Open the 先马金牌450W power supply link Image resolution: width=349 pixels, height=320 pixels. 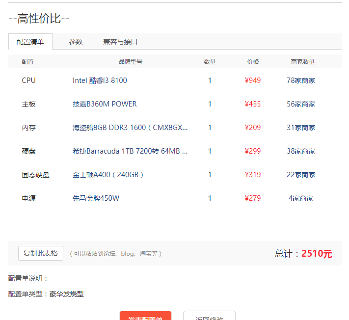(96, 198)
